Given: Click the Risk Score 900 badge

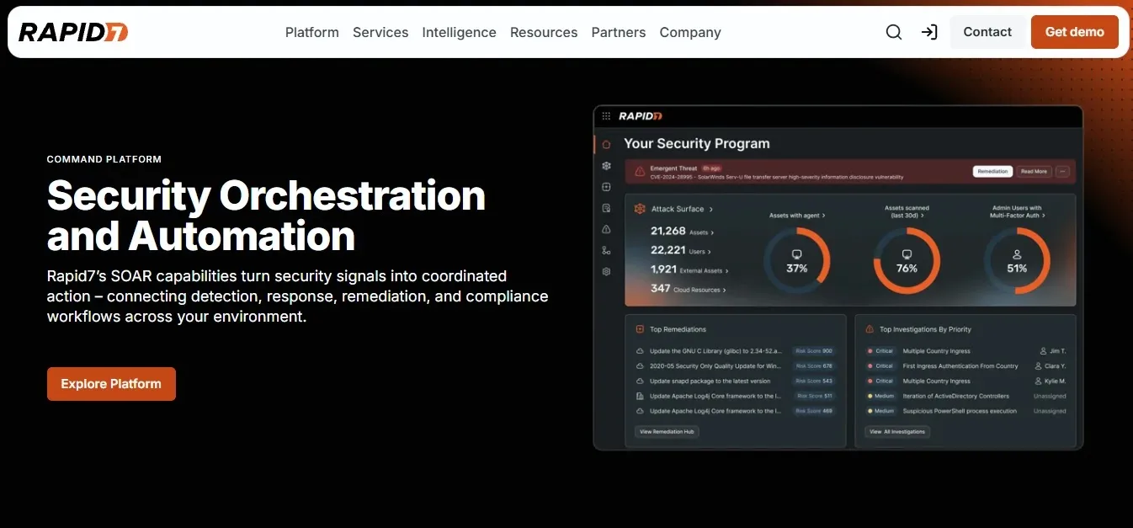Looking at the screenshot, I should [814, 351].
